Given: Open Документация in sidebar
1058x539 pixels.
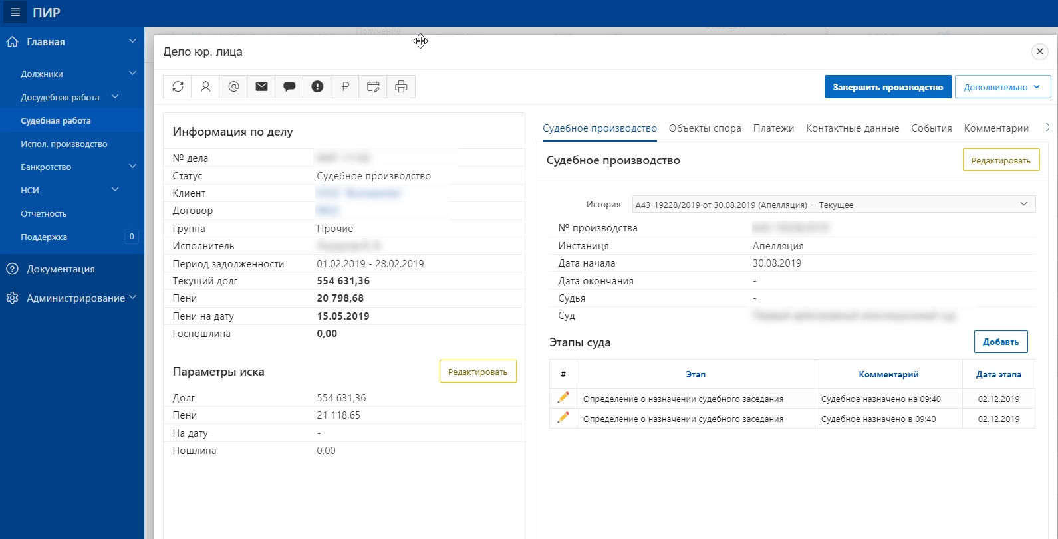Looking at the screenshot, I should [x=61, y=269].
